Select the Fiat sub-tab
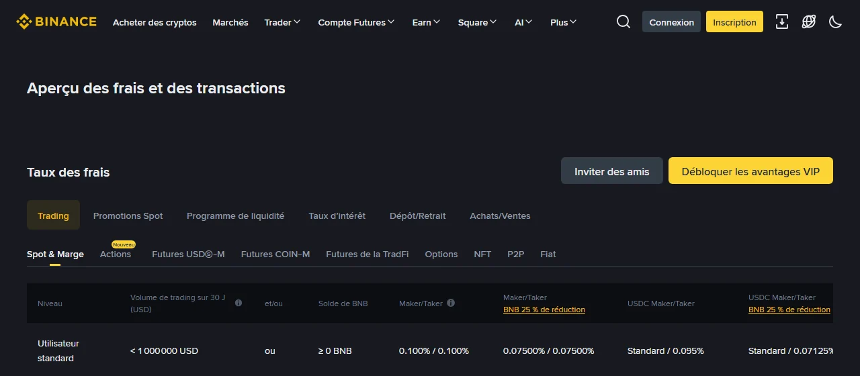 click(548, 254)
